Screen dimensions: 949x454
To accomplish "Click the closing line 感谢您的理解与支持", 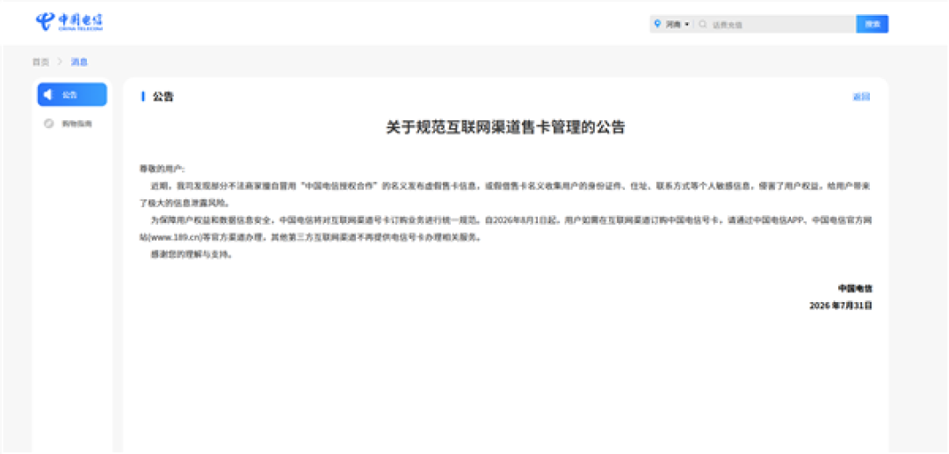I will (x=192, y=255).
